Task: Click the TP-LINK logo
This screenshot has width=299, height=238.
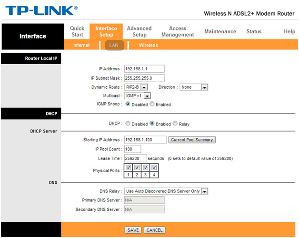Action: [x=41, y=10]
